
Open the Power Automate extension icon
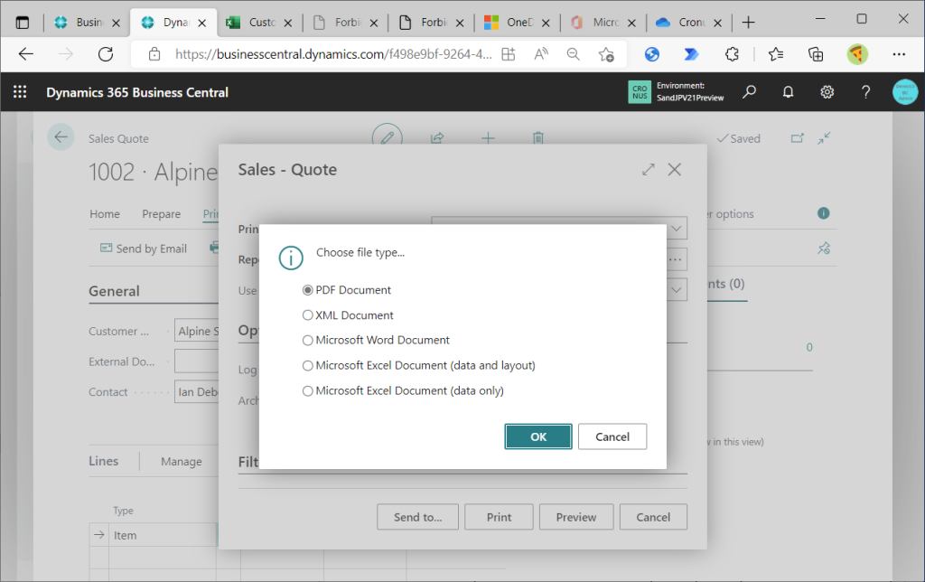[691, 54]
